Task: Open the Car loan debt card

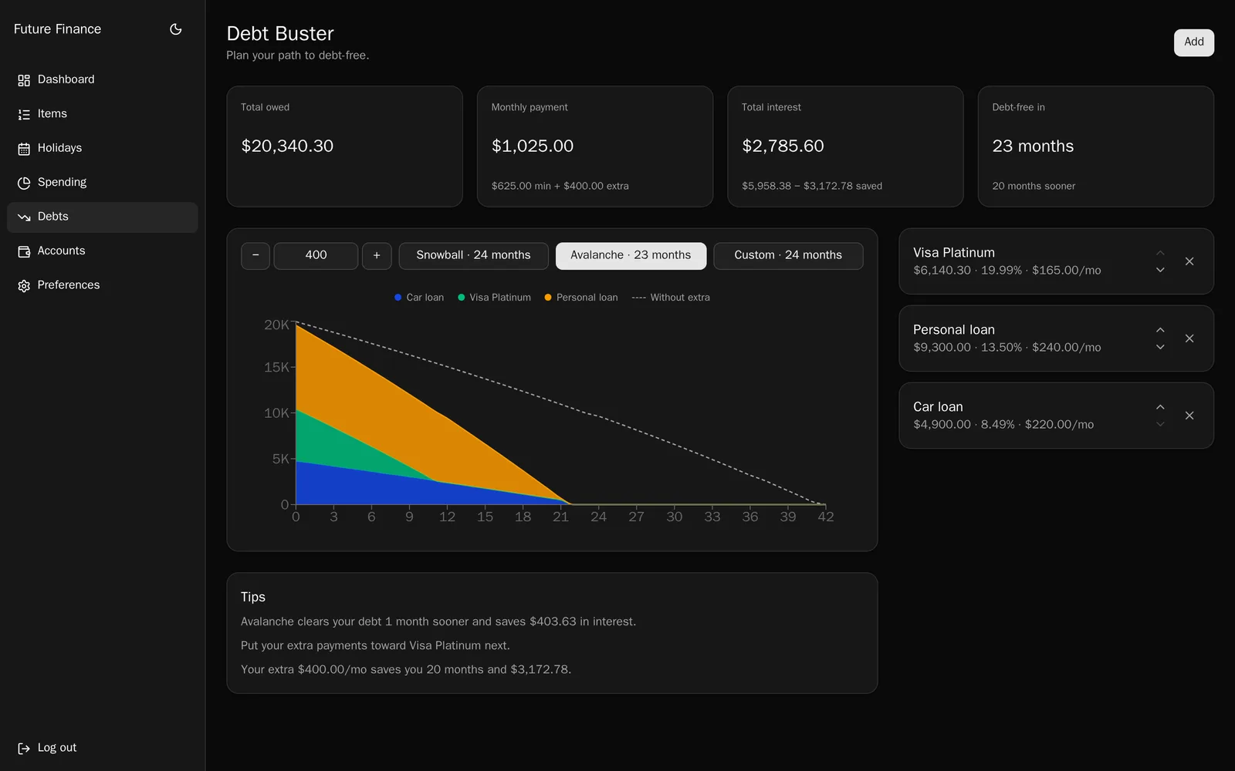Action: point(1056,416)
